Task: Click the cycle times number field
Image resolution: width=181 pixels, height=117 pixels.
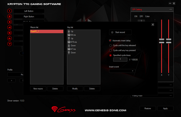Action: (120, 59)
